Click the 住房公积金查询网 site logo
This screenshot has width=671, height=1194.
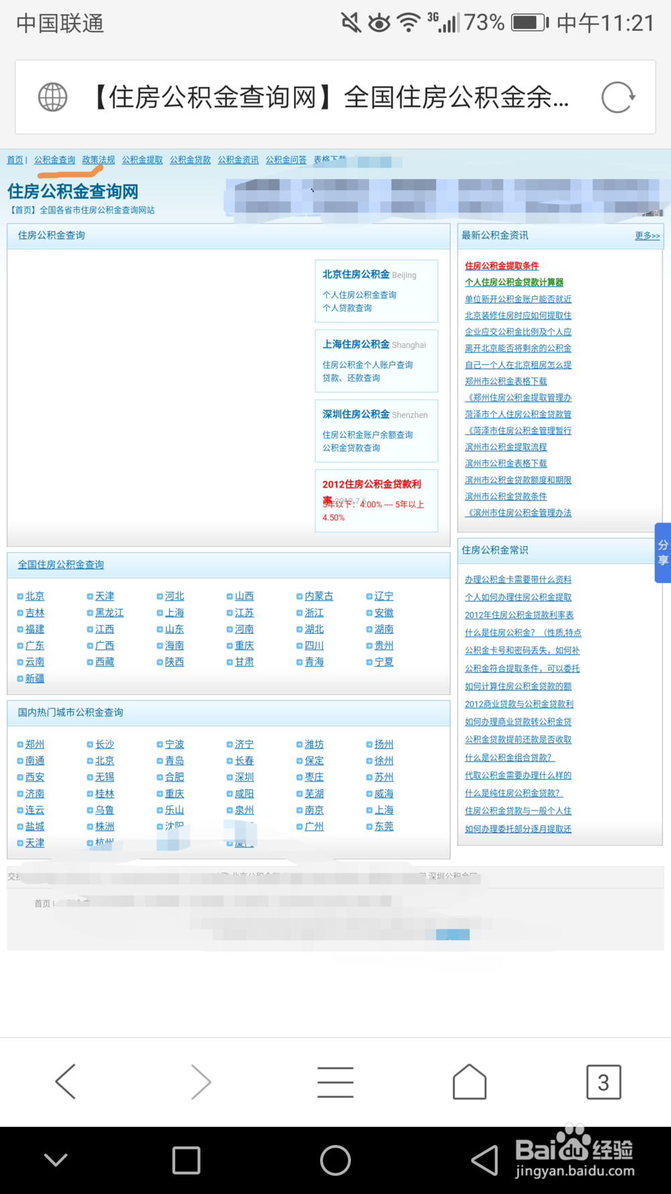coord(72,191)
